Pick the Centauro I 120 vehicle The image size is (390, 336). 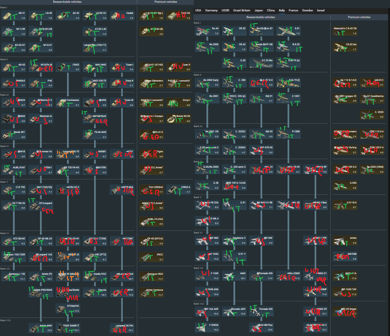pyautogui.click(x=14, y=276)
